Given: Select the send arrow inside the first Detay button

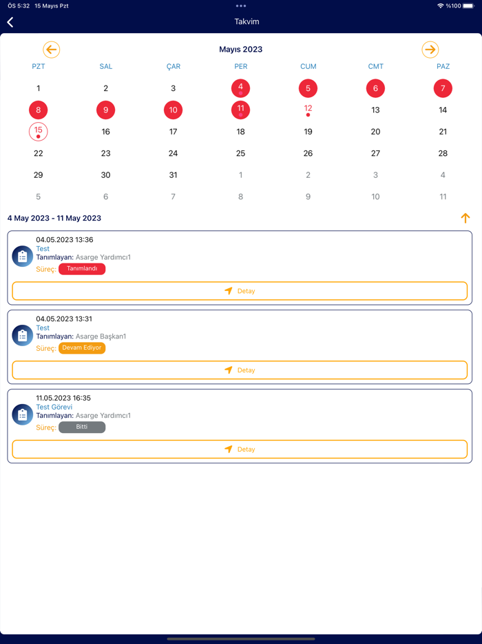Looking at the screenshot, I should pos(228,291).
